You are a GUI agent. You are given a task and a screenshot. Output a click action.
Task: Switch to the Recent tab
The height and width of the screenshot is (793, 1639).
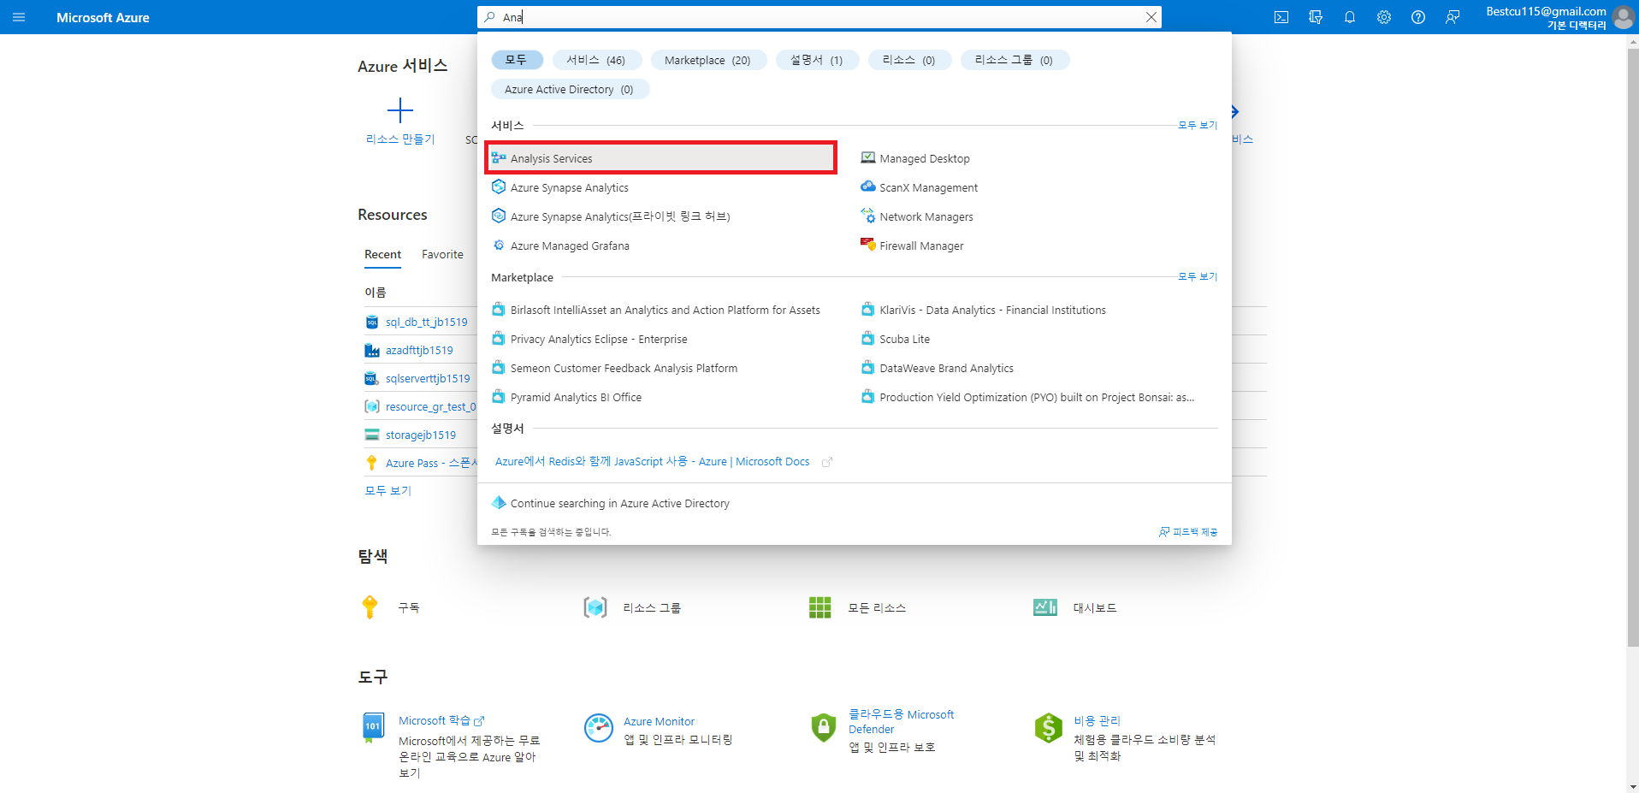click(x=382, y=254)
